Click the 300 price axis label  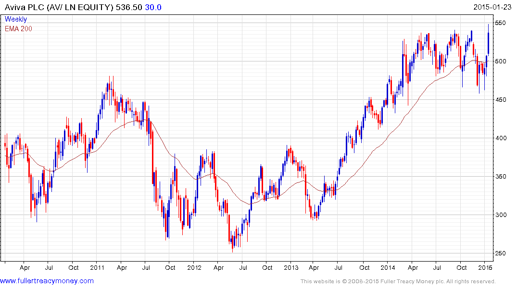point(500,215)
